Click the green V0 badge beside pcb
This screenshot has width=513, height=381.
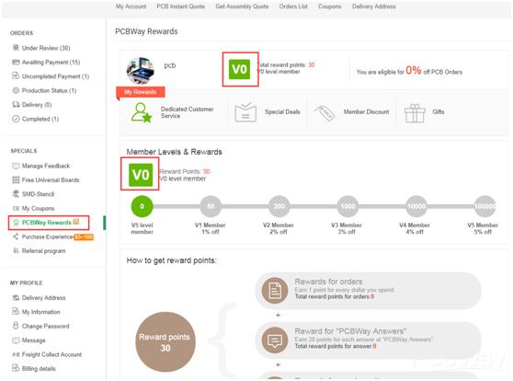[x=239, y=69]
